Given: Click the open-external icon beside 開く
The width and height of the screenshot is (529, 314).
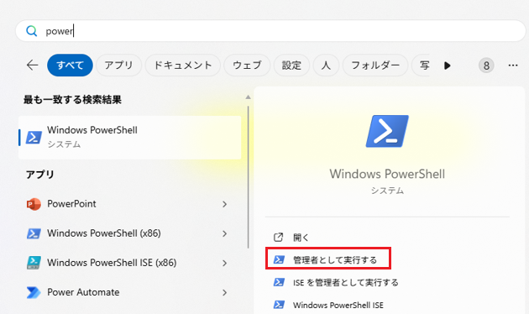Looking at the screenshot, I should click(x=278, y=238).
